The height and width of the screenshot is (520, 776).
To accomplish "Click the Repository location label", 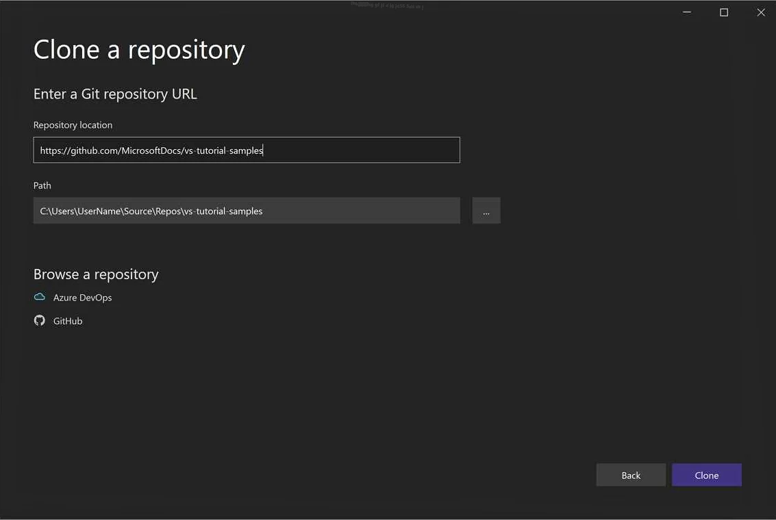I will [x=73, y=125].
